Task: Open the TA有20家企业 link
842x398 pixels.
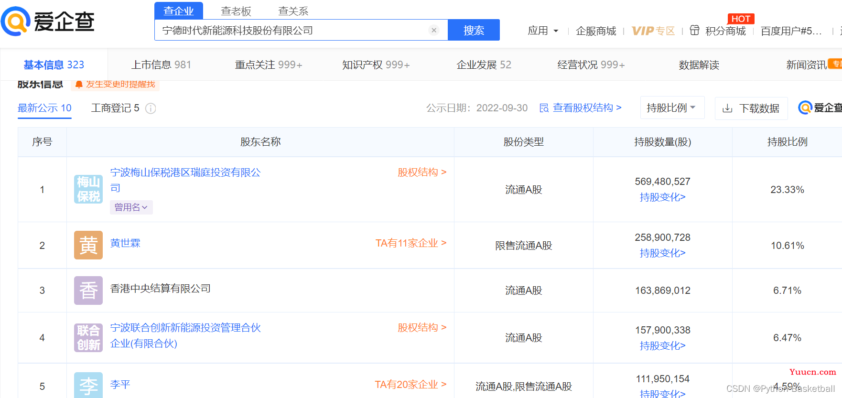Action: point(411,385)
